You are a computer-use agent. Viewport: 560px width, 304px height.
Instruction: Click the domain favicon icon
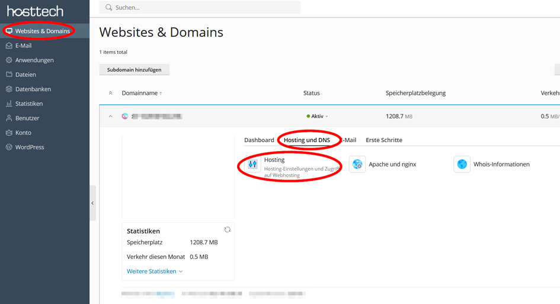point(124,116)
